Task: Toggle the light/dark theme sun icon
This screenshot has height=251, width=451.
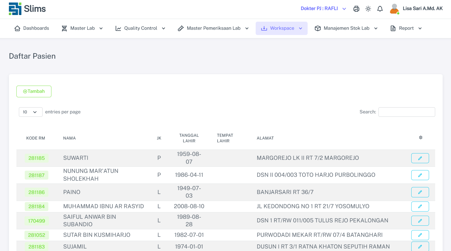Action: coord(368,9)
